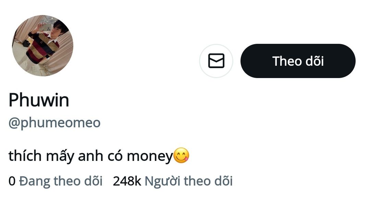Viewport: 370px width, 203px height.
Task: Open the "Đang theo dõi" following list
Action: coord(61,181)
